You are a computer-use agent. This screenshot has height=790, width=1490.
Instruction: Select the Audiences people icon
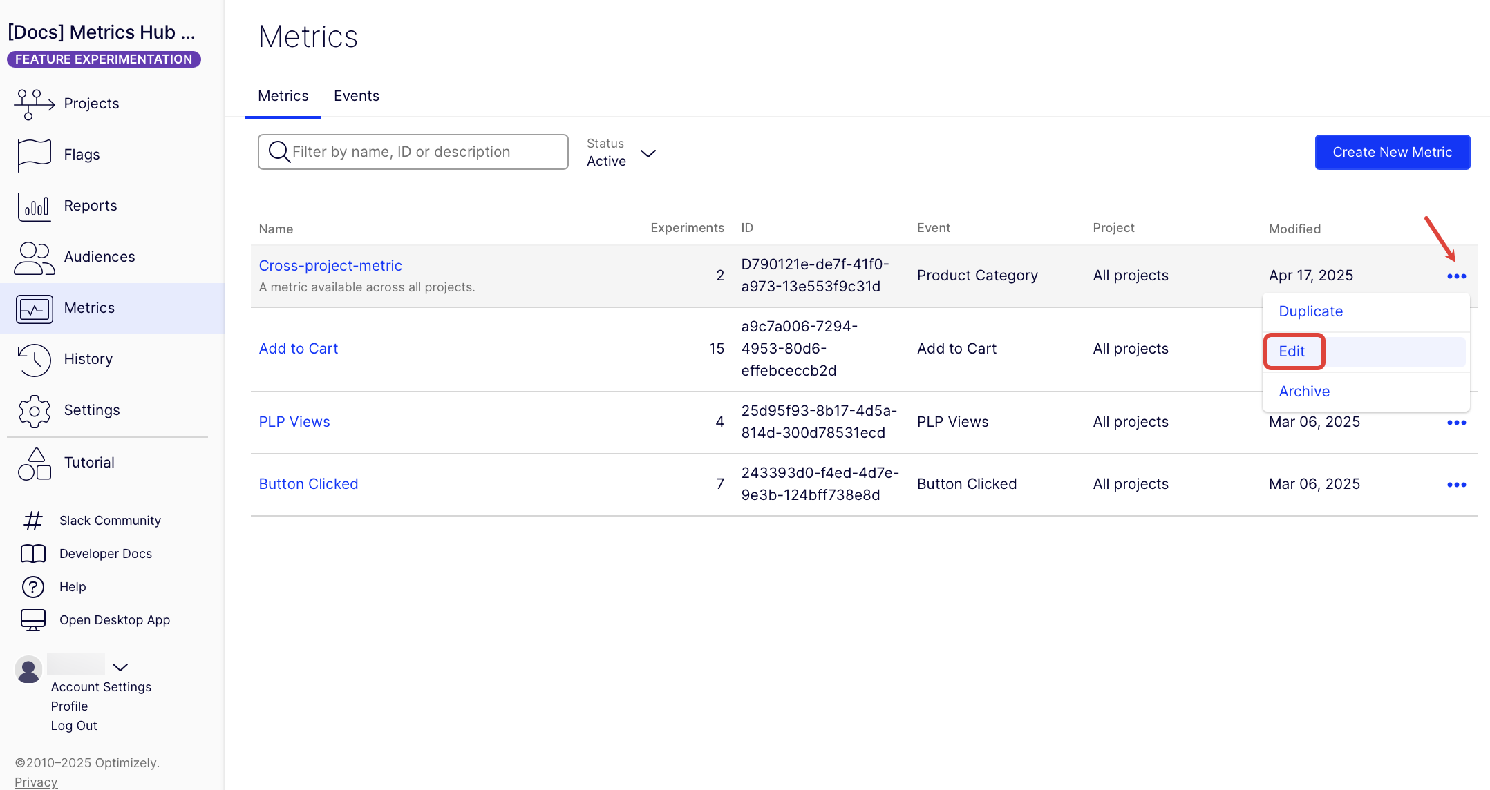point(33,258)
